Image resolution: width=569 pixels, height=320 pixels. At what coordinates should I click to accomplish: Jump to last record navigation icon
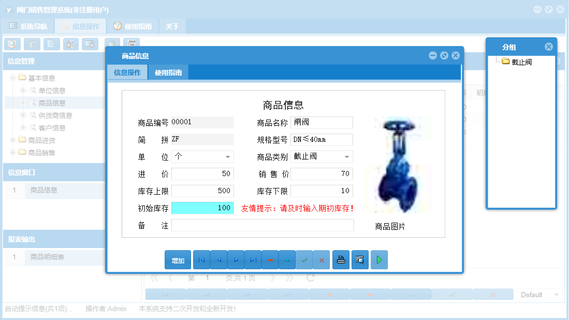[x=253, y=259]
